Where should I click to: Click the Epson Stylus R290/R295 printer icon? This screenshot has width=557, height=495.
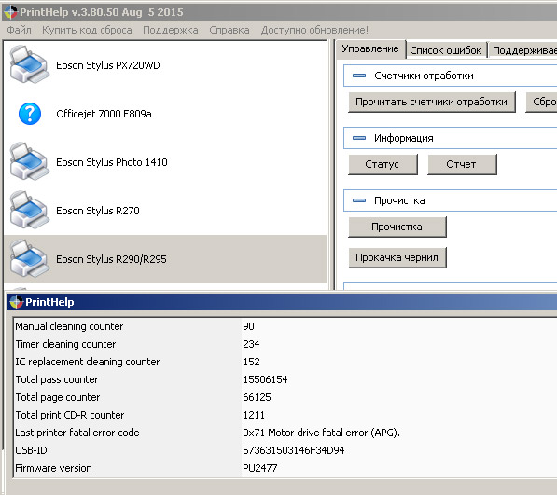(x=30, y=258)
